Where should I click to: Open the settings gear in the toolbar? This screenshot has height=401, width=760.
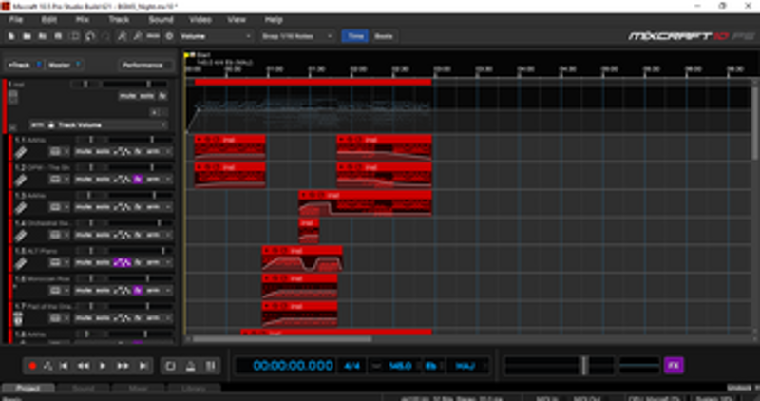click(169, 36)
